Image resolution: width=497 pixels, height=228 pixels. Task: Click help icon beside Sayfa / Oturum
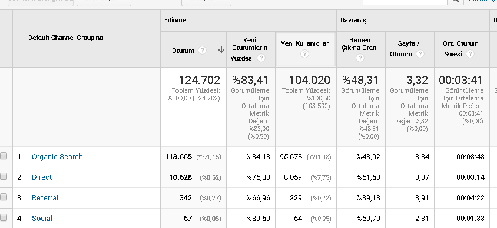[420, 54]
